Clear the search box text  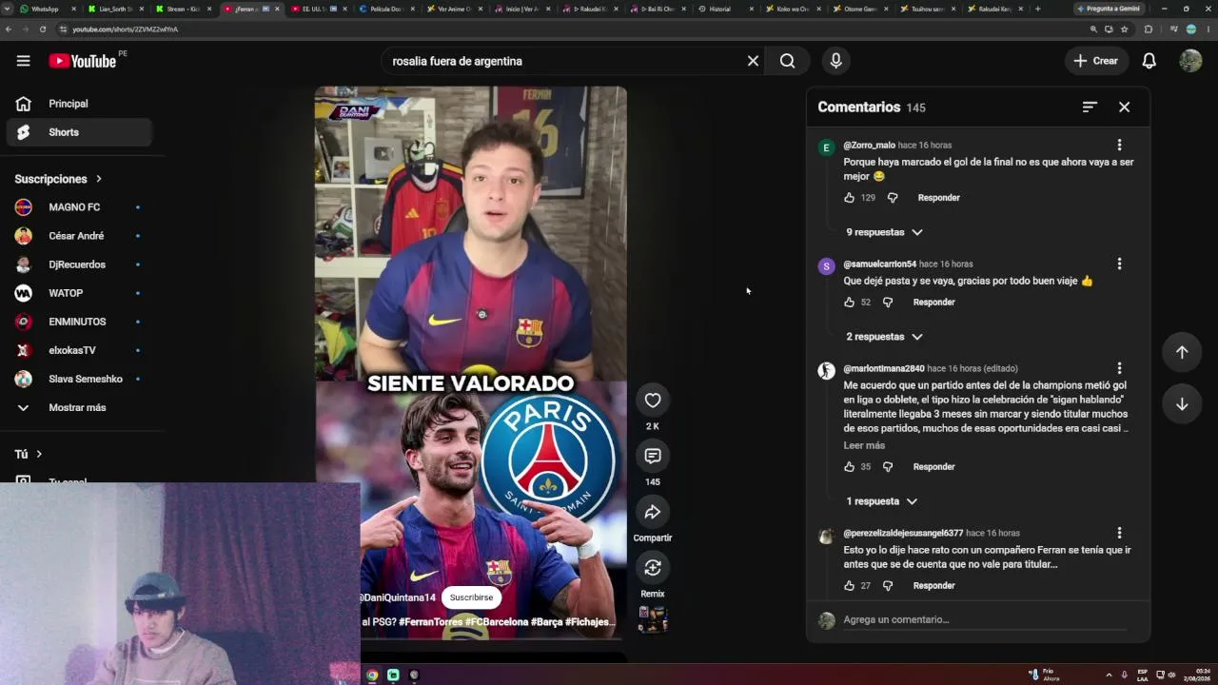click(x=753, y=61)
